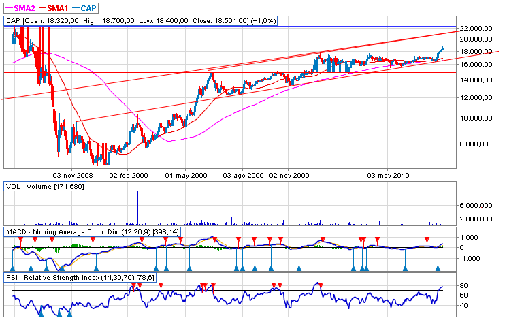The image size is (507, 320).
Task: Toggle the SMA1 legend entry
Action: point(60,7)
